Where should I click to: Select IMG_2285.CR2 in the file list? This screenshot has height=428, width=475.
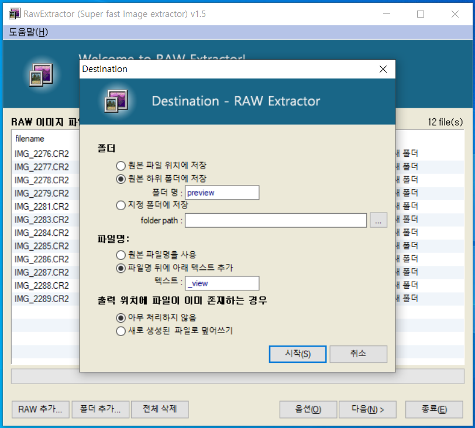point(42,246)
